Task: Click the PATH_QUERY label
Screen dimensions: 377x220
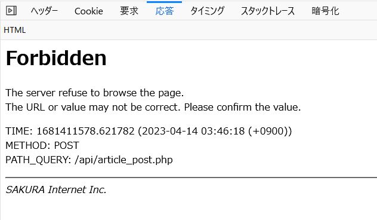Action: (38, 160)
